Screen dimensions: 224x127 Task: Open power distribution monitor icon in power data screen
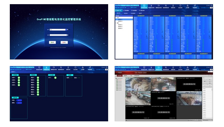click(144, 6)
